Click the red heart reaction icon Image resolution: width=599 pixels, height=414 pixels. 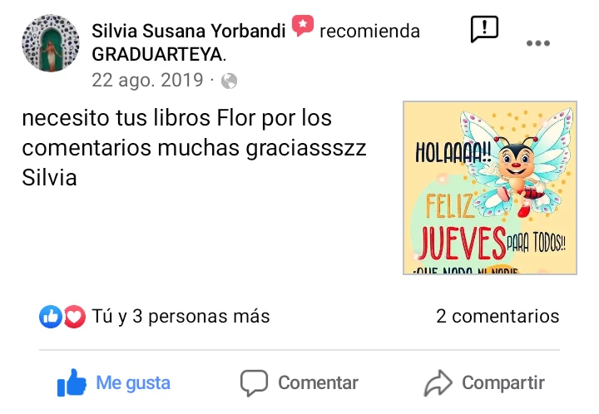point(74,317)
